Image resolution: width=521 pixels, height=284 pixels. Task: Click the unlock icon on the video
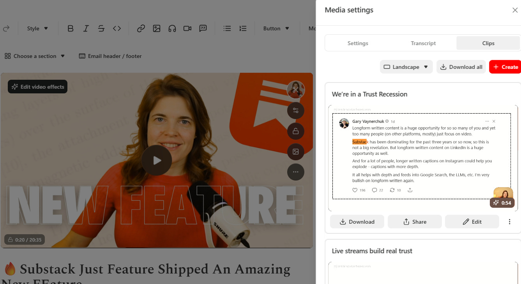[x=296, y=131]
